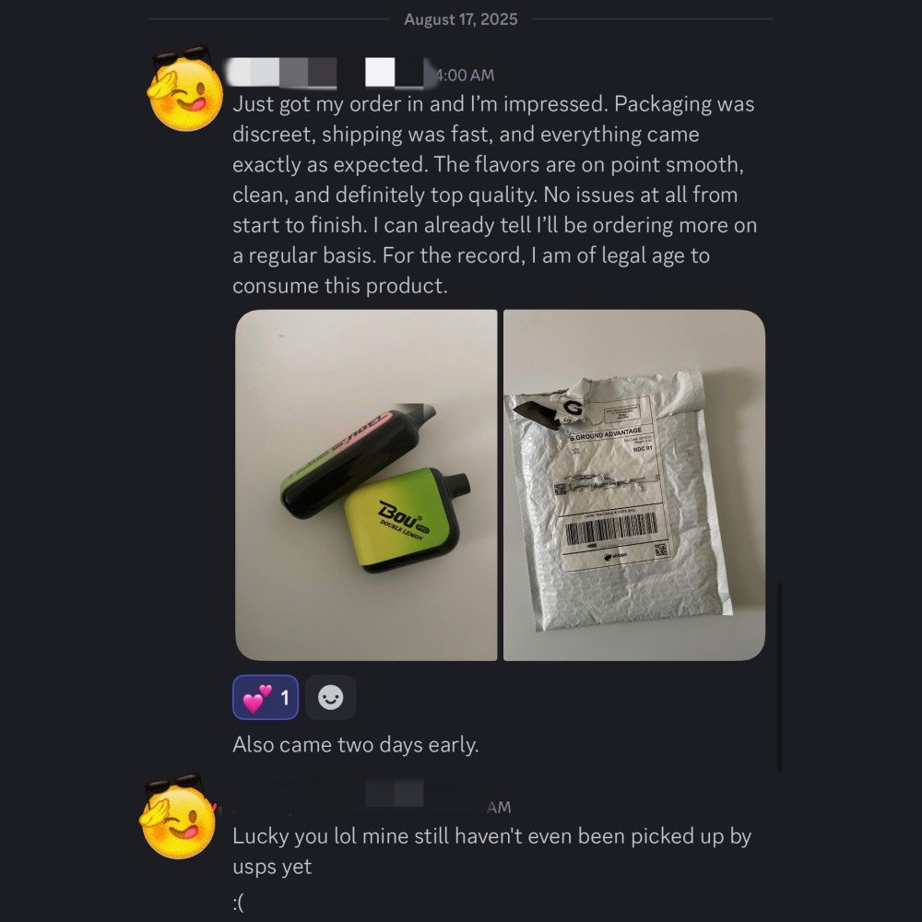Select the "Just got my order in" message

click(x=494, y=195)
